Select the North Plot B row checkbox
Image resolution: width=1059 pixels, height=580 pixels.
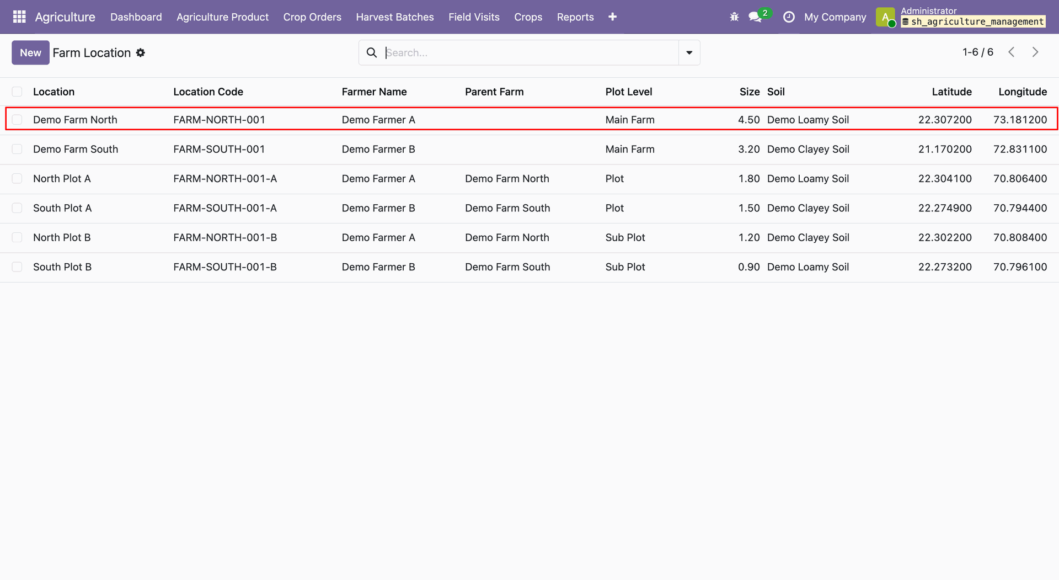point(17,237)
